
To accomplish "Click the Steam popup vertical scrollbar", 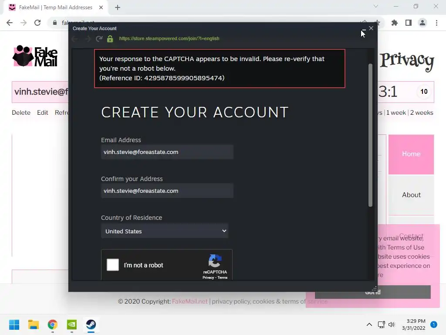I will point(370,135).
